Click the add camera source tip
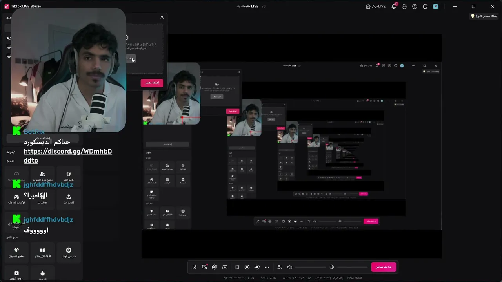The image size is (502, 282). (x=484, y=16)
